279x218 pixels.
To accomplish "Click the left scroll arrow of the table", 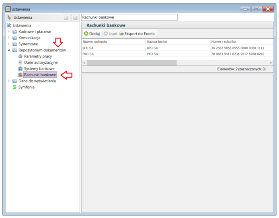I will click(x=84, y=63).
